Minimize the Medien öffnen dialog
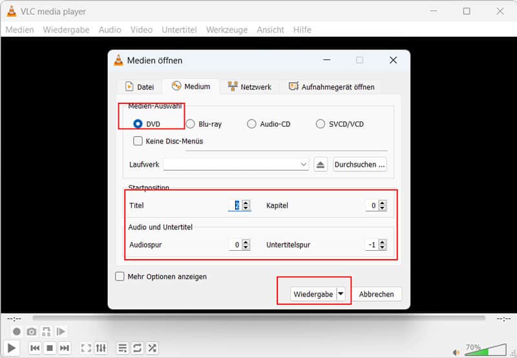Viewport: 517px width, 358px height. coord(326,60)
